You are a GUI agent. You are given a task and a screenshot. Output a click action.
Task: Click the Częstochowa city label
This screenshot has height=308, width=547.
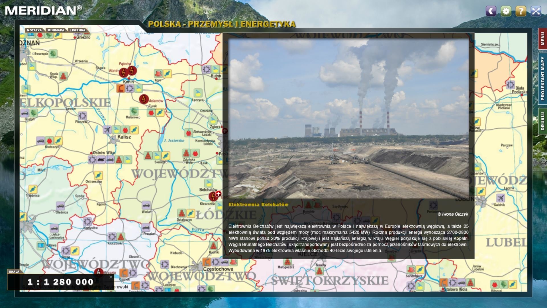point(218,269)
